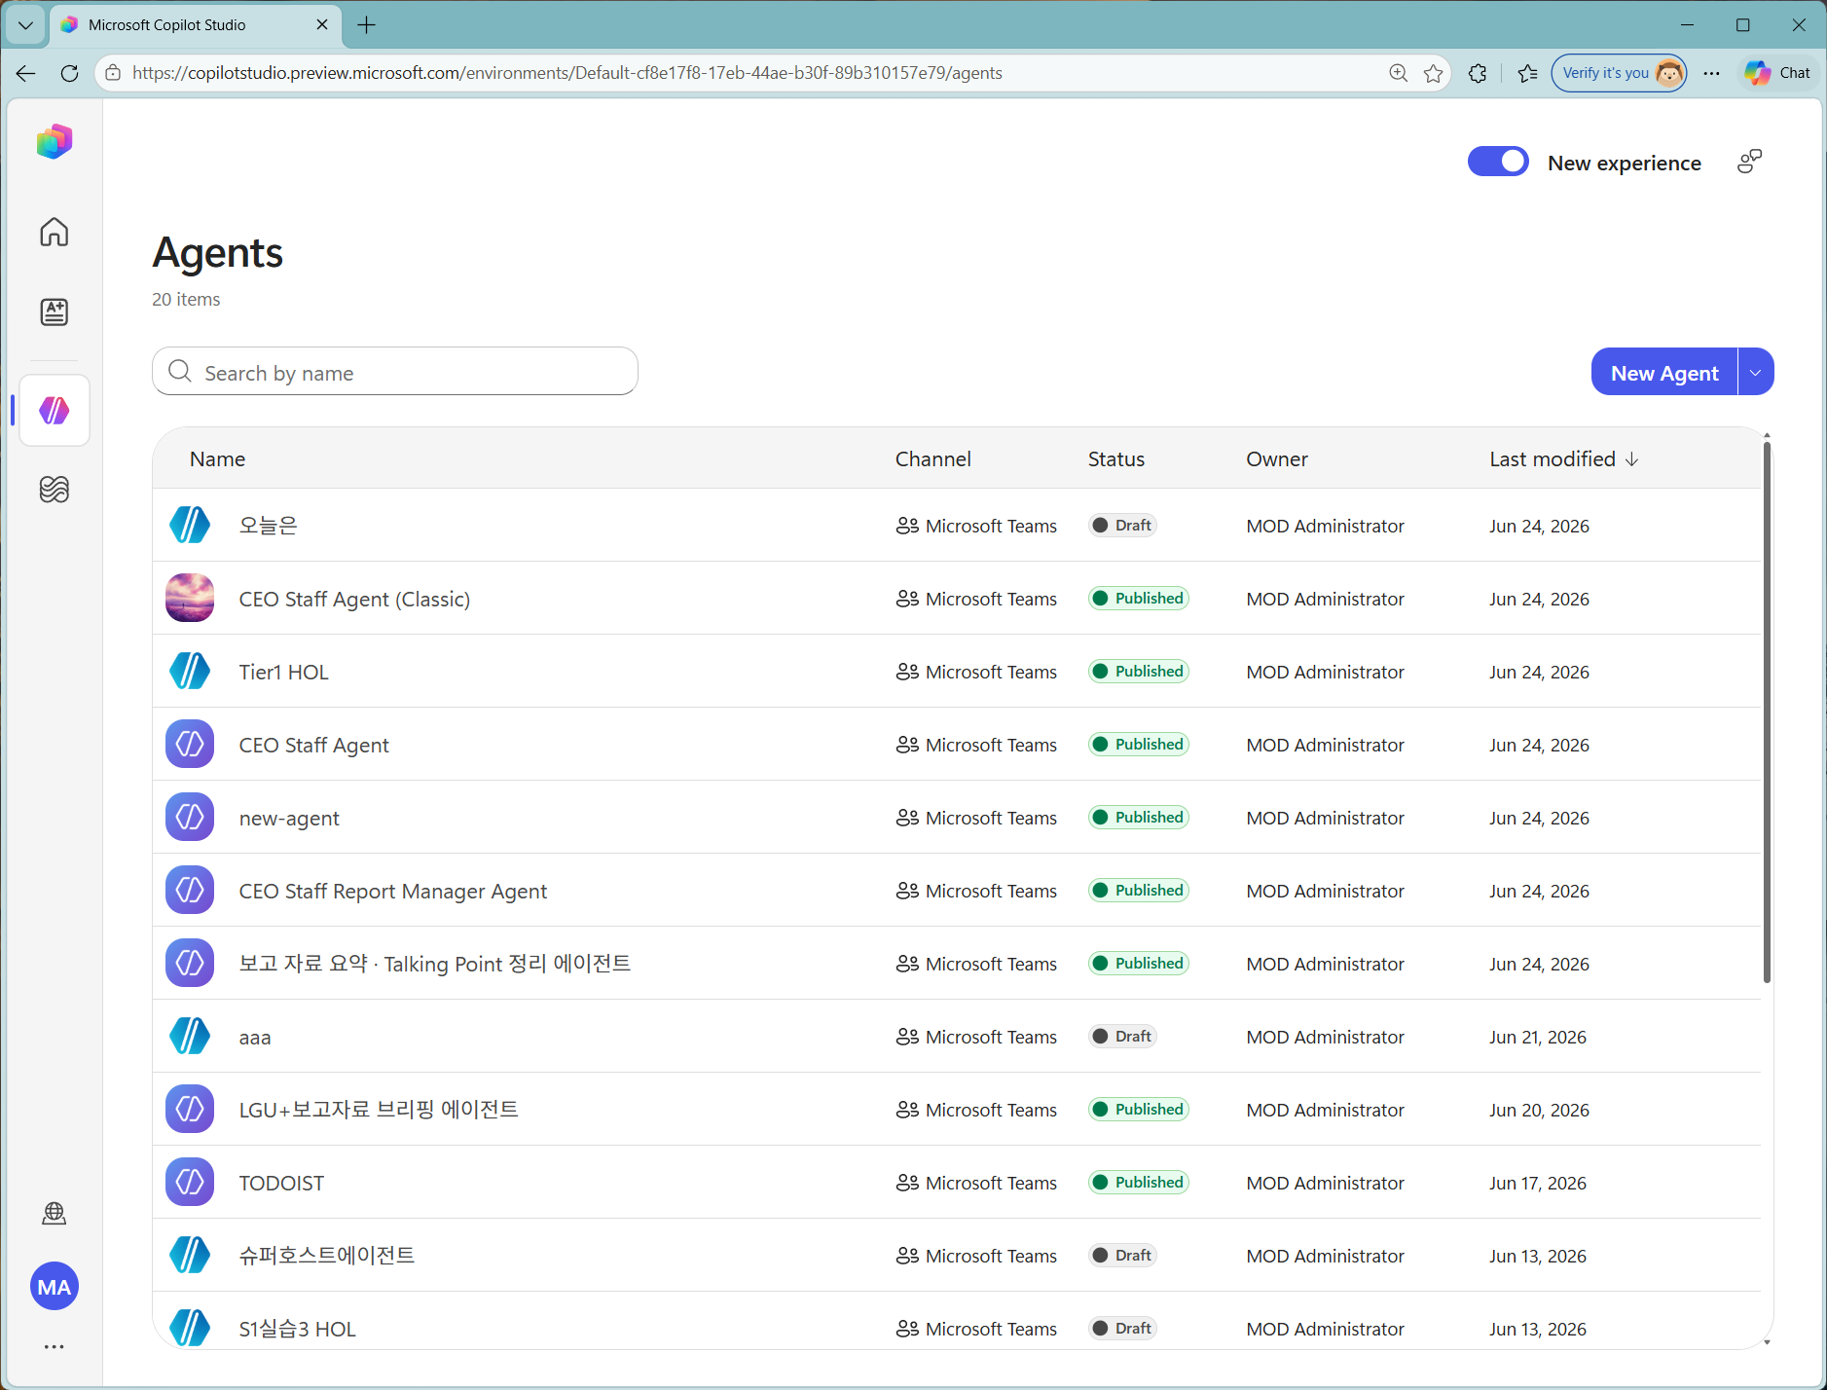
Task: Open the Copilot Chat button
Action: (x=1778, y=73)
